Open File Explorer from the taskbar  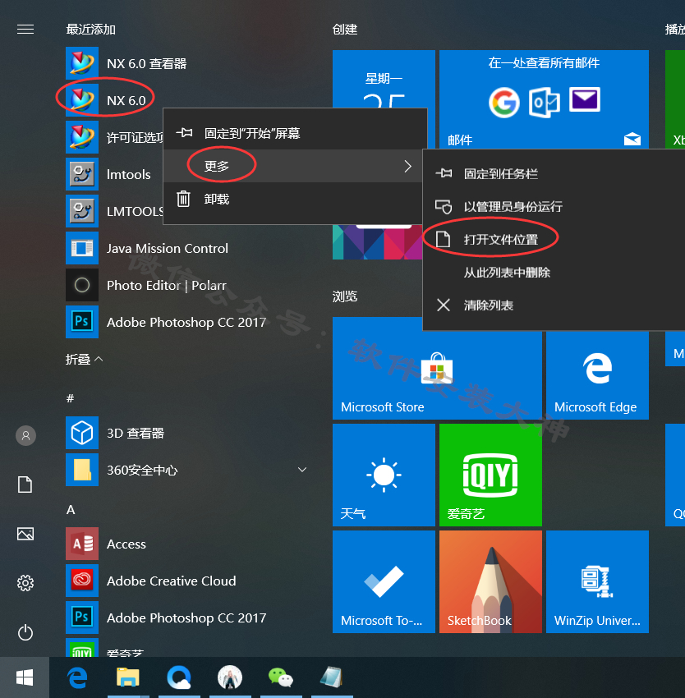(x=128, y=677)
